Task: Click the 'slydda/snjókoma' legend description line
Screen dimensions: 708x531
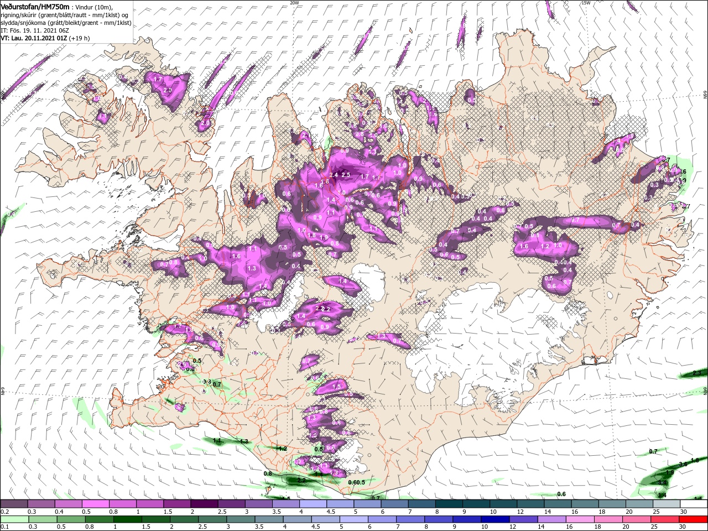Action: coord(66,23)
